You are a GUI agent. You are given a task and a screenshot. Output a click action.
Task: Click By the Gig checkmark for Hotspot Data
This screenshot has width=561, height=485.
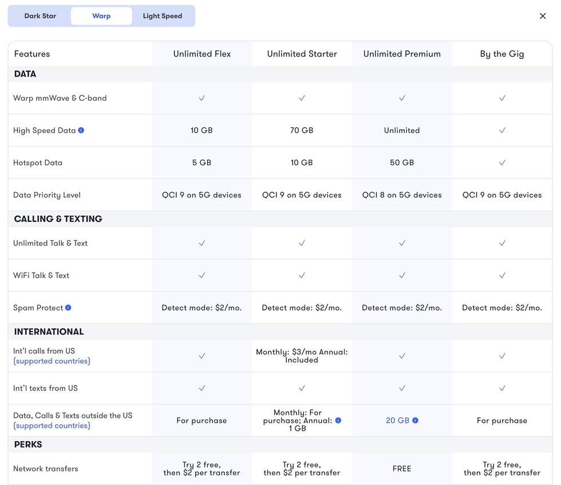503,162
